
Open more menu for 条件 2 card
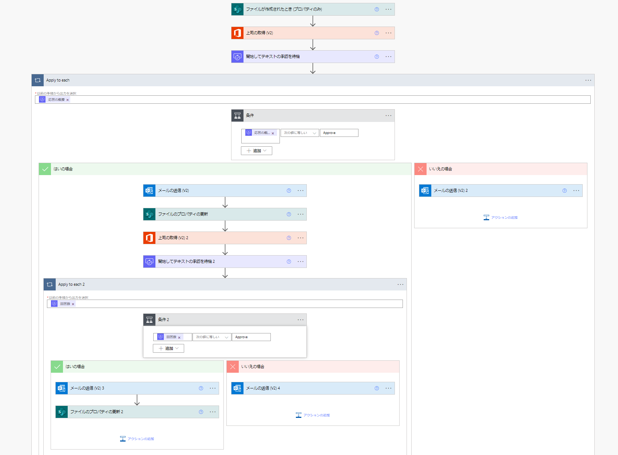[300, 320]
